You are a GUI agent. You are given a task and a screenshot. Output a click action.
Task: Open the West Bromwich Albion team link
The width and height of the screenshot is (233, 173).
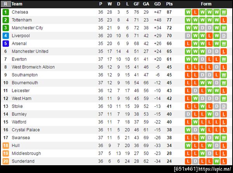tap(33, 67)
